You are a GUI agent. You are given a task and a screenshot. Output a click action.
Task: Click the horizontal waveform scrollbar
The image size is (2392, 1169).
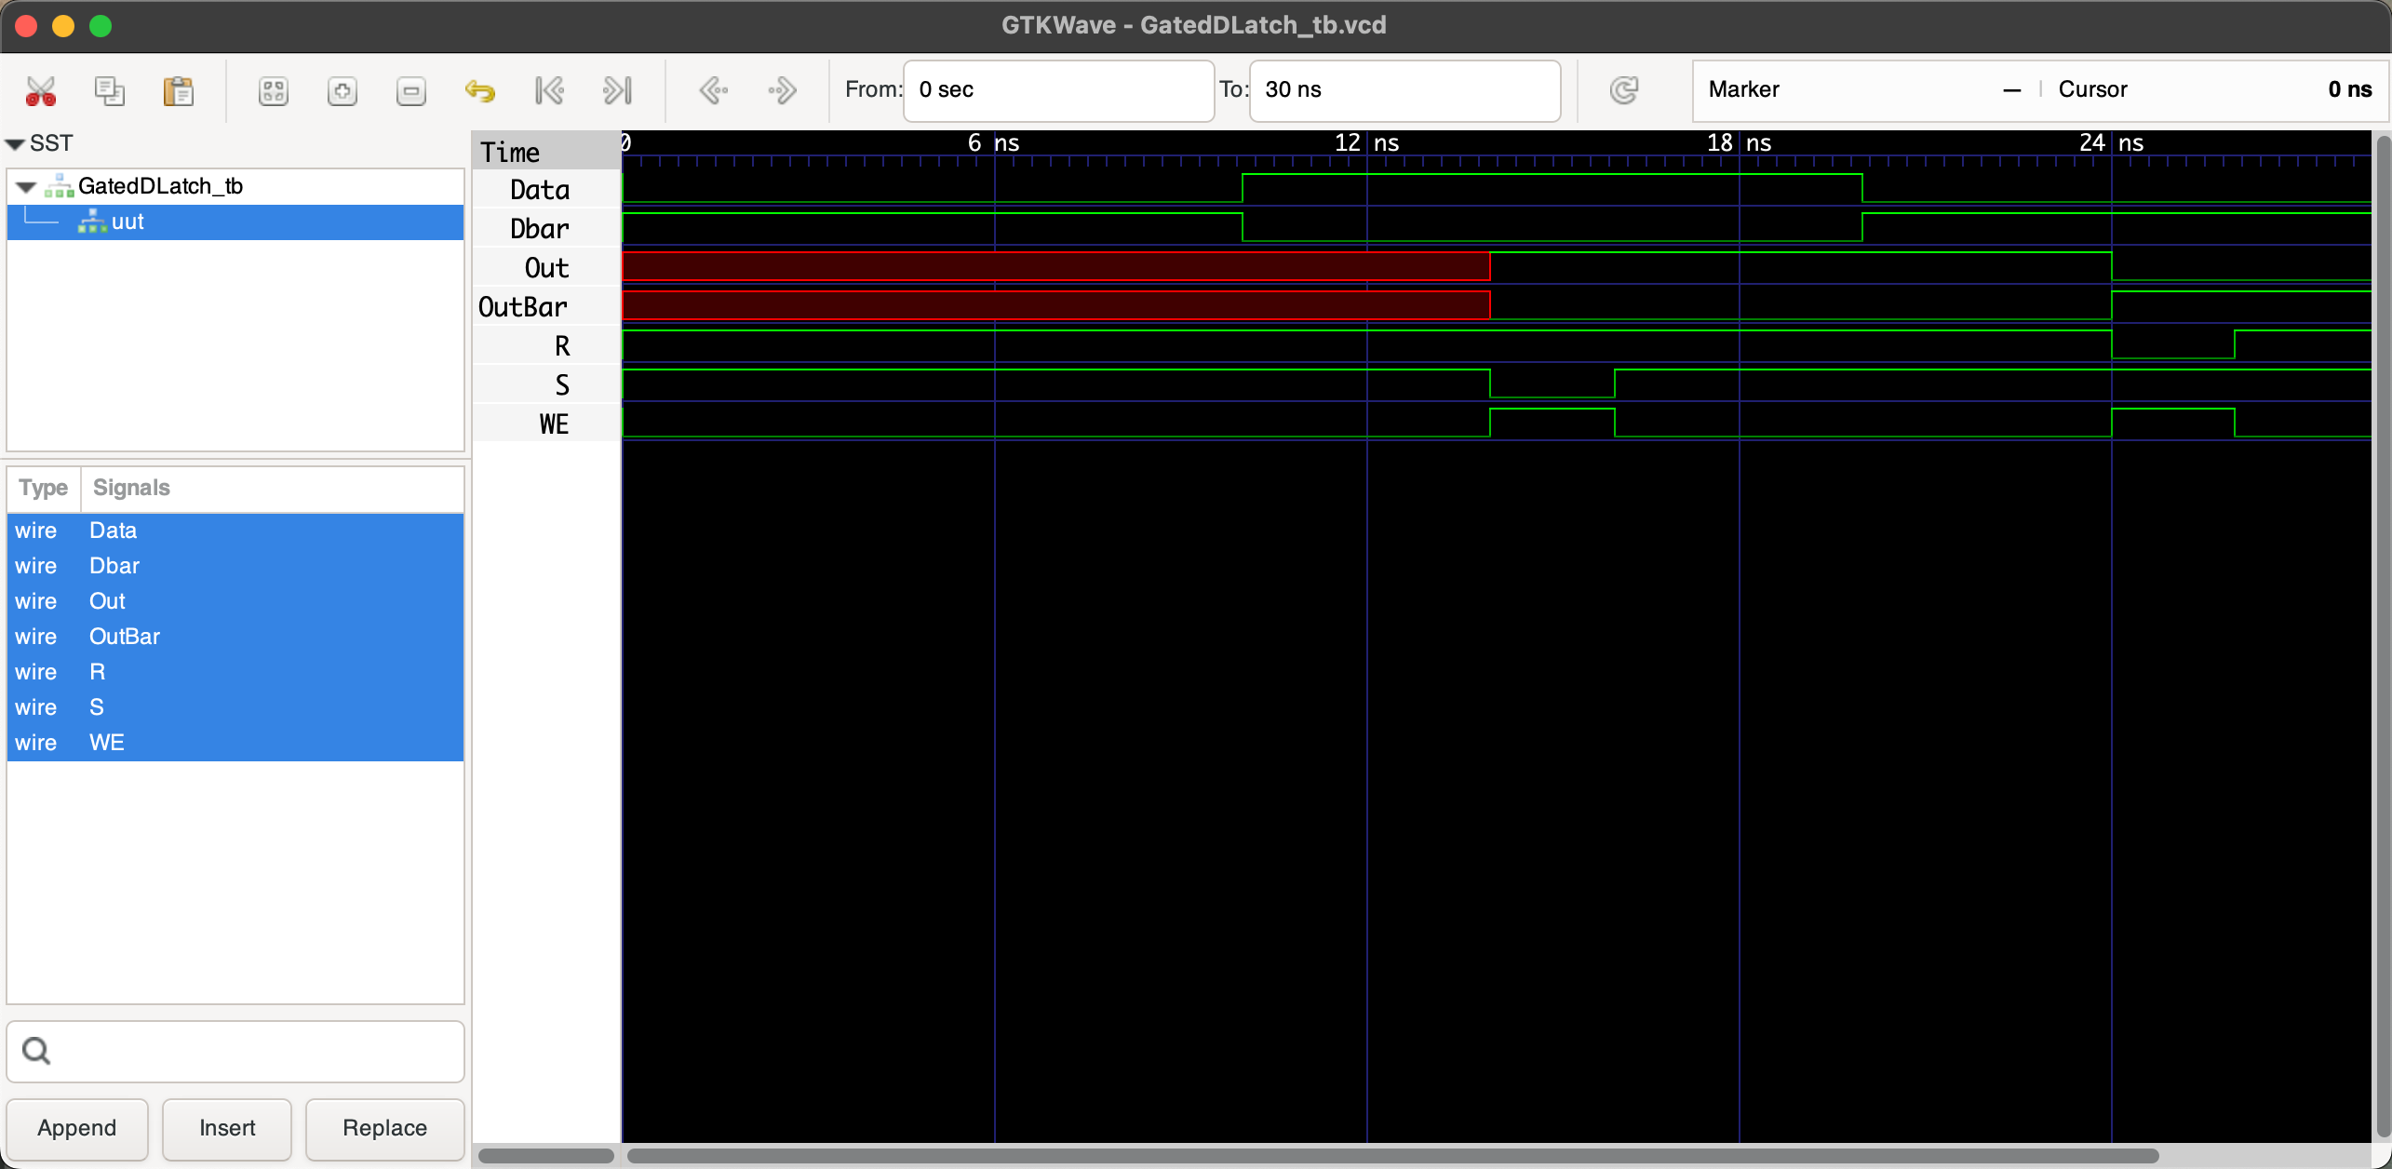[1391, 1156]
